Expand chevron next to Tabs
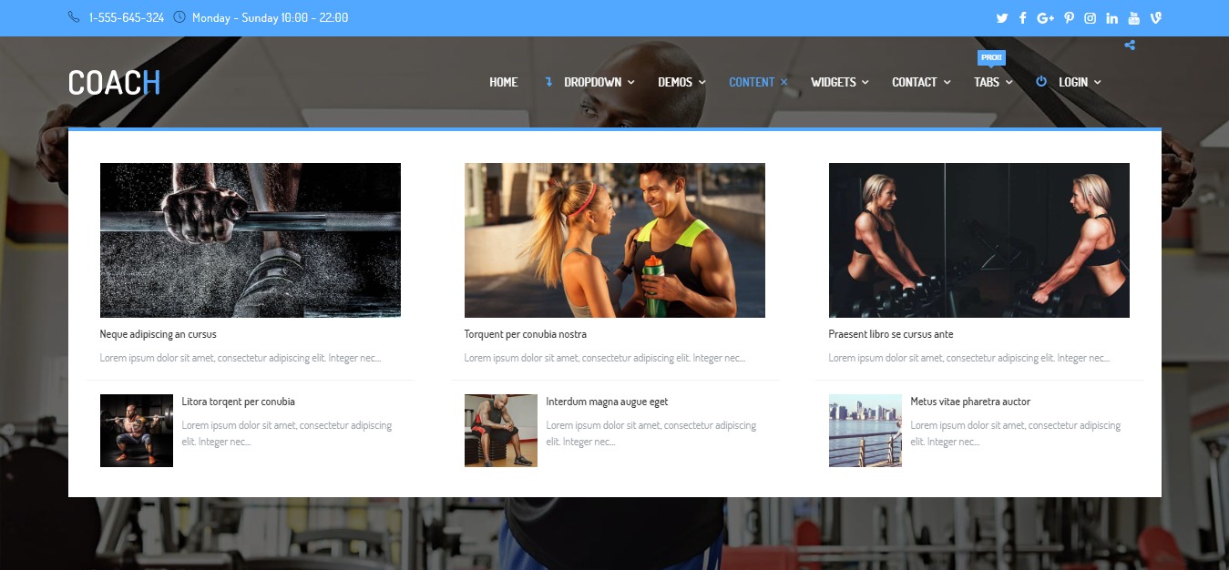The width and height of the screenshot is (1229, 570). [1009, 83]
